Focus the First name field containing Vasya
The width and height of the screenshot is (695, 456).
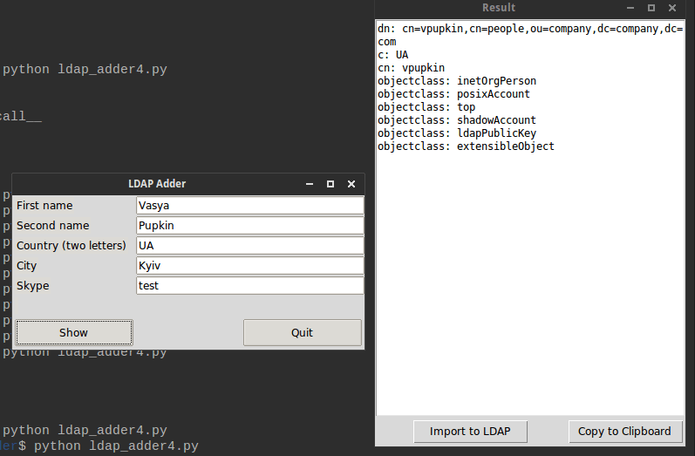250,206
